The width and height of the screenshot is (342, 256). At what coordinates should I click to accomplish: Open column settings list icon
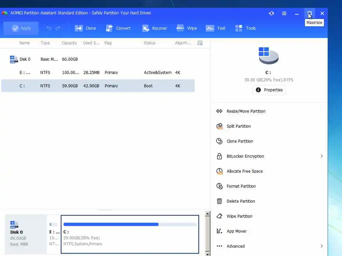(200, 43)
